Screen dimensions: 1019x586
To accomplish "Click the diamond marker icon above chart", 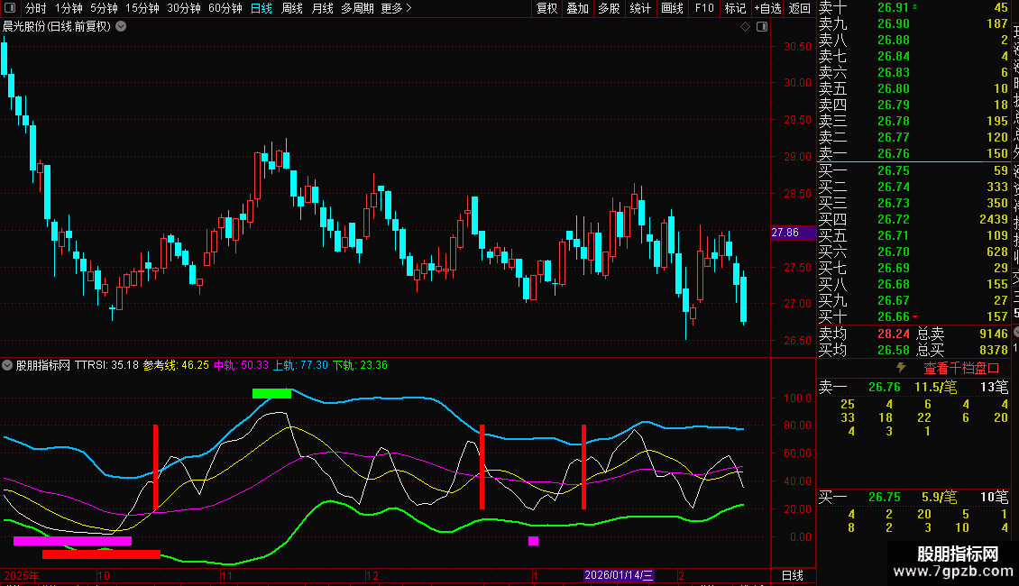I will click(x=746, y=26).
